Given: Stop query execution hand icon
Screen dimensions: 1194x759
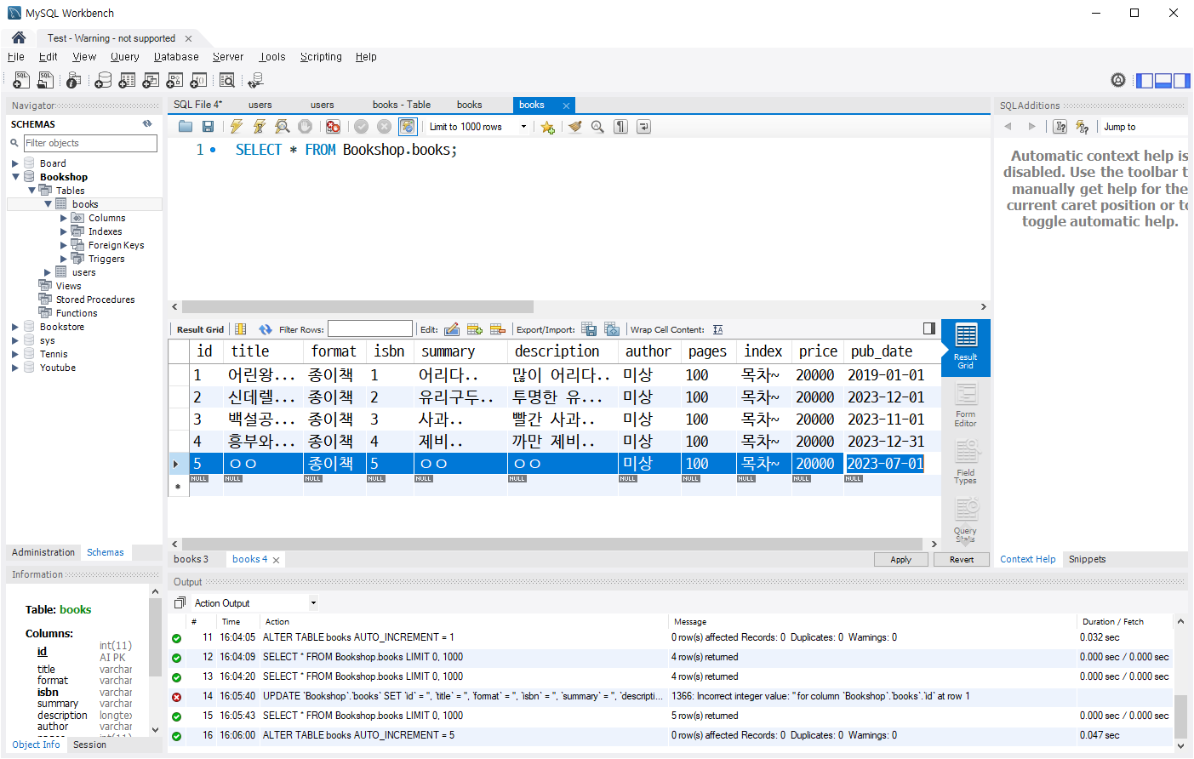Looking at the screenshot, I should 305,127.
